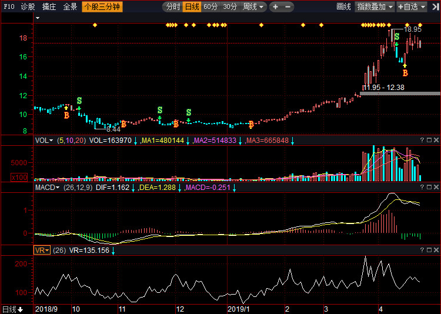The image size is (441, 314).
Task: Maximize the VR indicator panel
Action: 429,250
